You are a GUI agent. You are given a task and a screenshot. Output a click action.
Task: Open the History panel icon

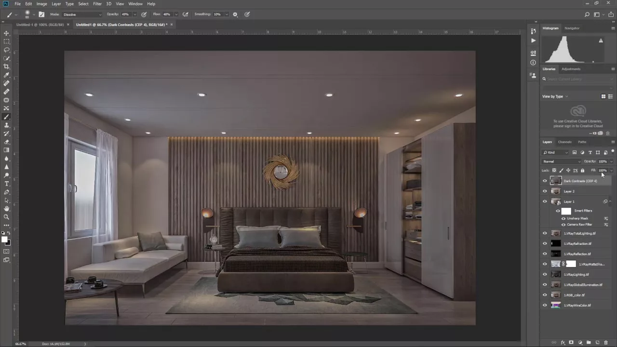pos(533,31)
